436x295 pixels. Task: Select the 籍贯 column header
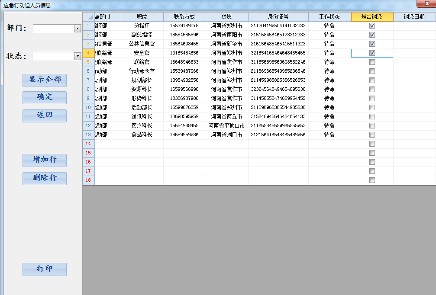[x=227, y=17]
